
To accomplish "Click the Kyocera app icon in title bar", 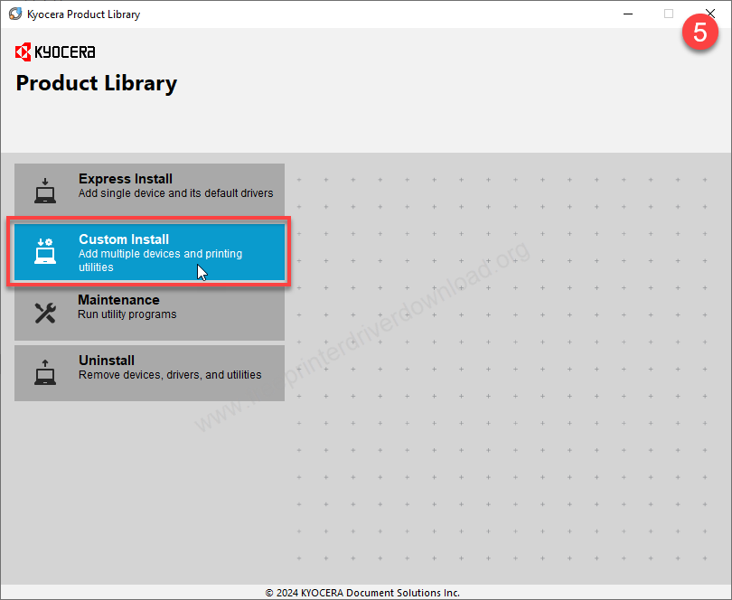I will [14, 14].
